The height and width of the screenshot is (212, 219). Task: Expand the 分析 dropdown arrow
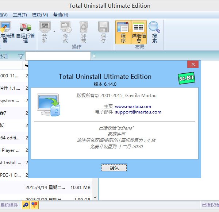[x=54, y=31]
